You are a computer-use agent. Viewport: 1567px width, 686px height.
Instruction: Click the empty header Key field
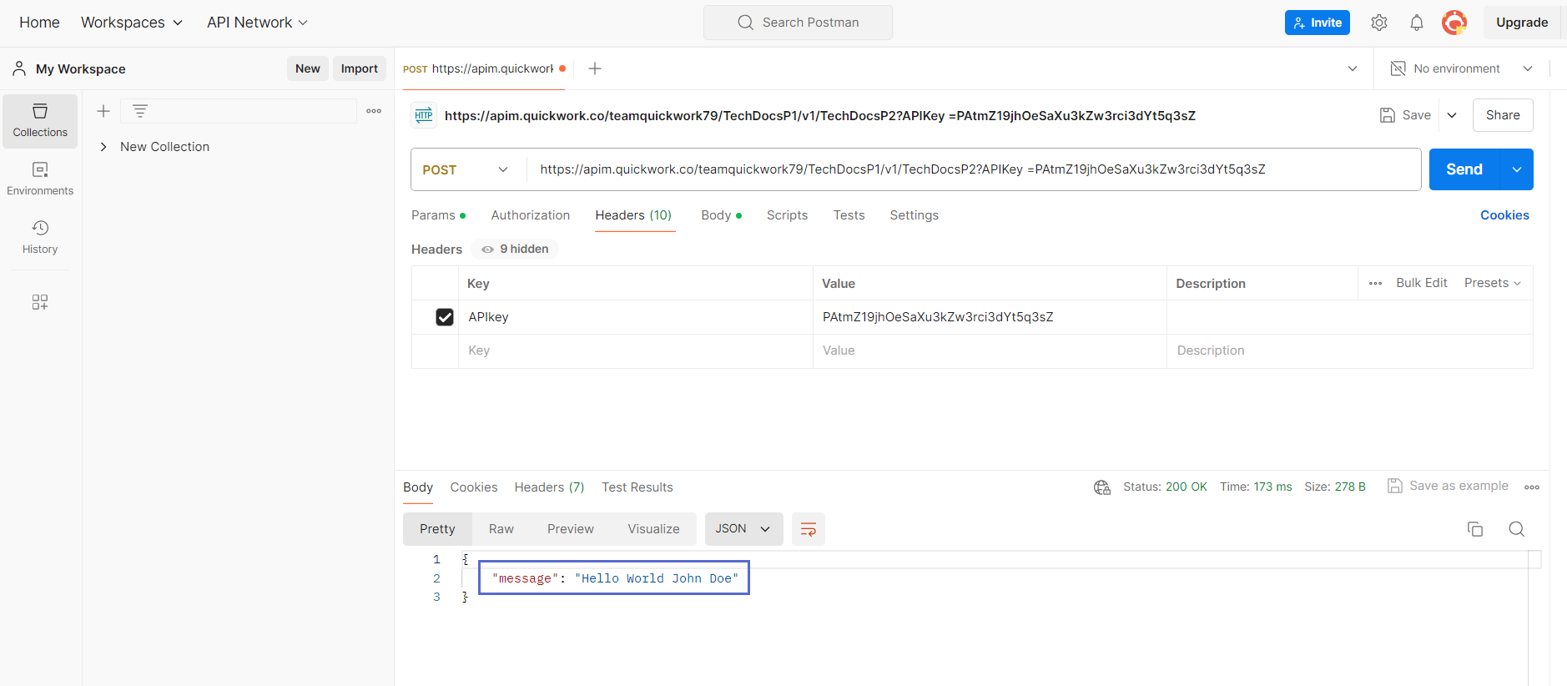click(x=636, y=351)
